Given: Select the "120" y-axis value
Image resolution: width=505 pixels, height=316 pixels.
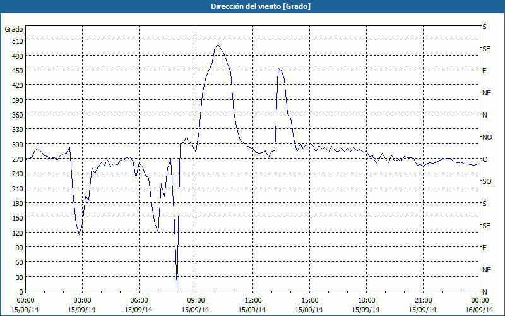Looking at the screenshot, I should pos(18,233).
